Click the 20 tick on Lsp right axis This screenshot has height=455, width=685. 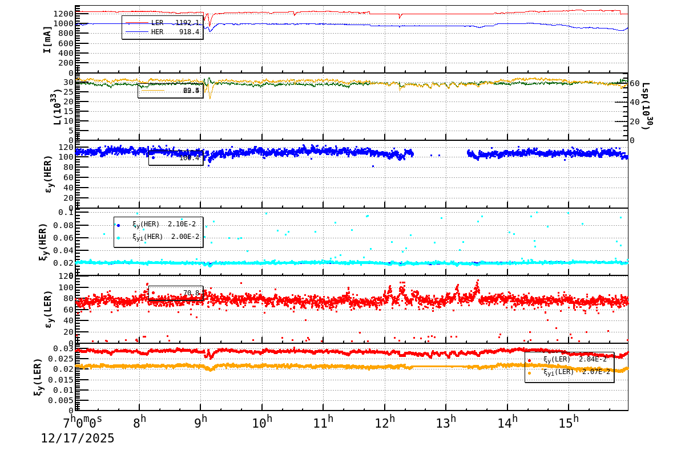point(635,121)
